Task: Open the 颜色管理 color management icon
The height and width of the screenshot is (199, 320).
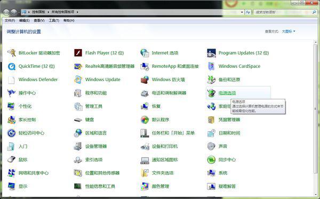Action: 145,186
